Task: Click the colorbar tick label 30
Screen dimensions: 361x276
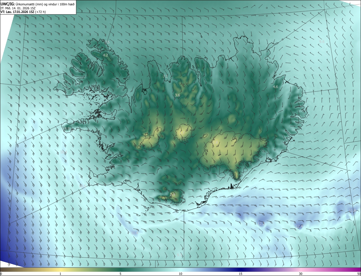Action: pyautogui.click(x=301, y=274)
